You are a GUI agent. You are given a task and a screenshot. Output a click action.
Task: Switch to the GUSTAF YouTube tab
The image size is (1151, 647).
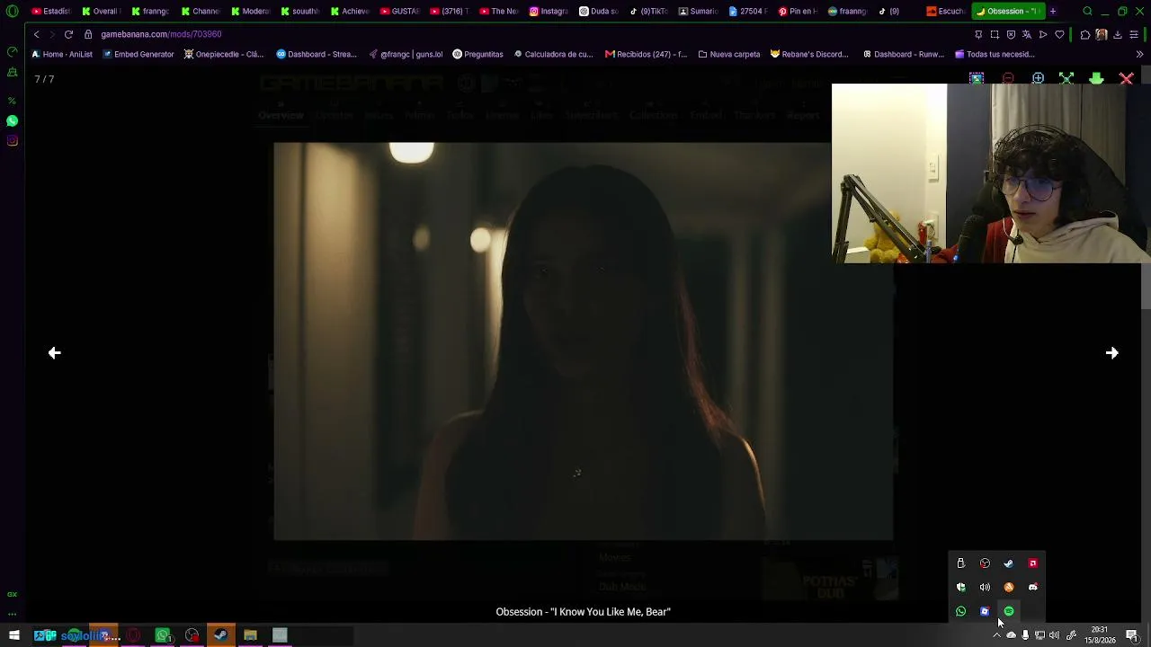[x=399, y=12]
